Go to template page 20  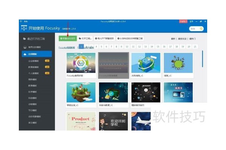click(x=189, y=46)
